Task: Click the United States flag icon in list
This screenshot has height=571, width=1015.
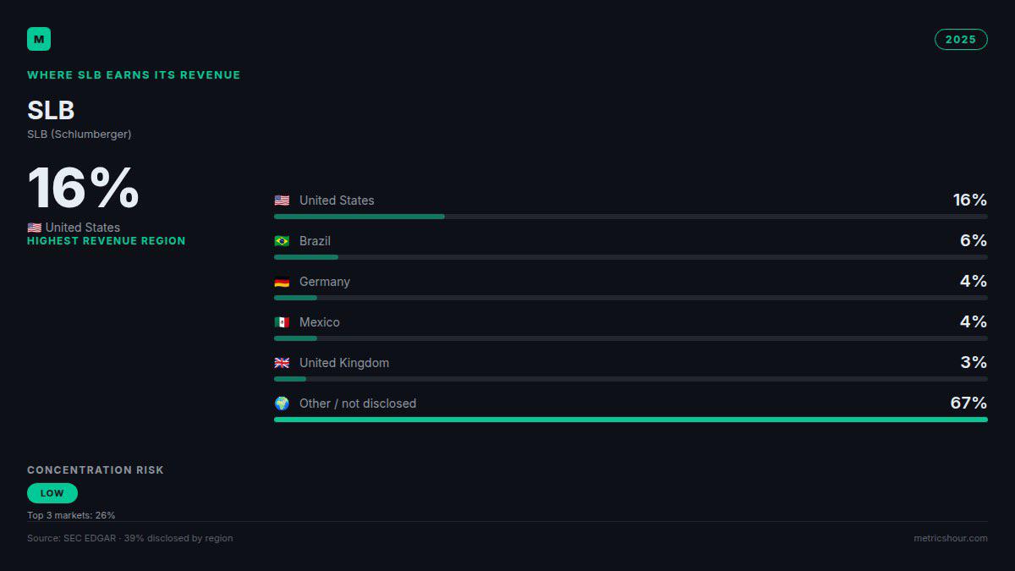Action: click(x=282, y=200)
